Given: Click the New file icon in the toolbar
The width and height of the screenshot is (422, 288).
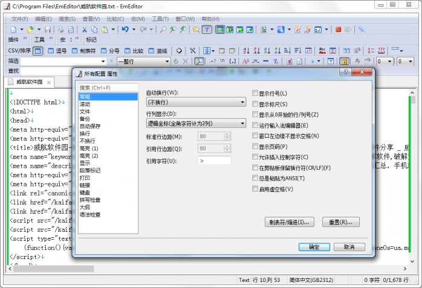Looking at the screenshot, I should coord(13,30).
